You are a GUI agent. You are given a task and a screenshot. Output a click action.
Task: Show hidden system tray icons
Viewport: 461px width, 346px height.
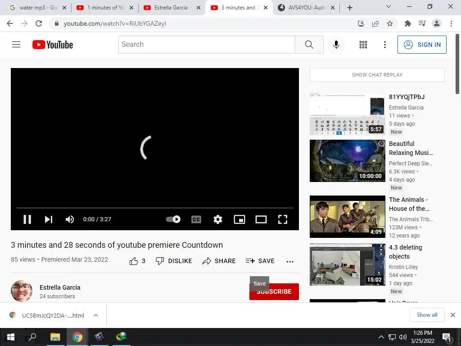tap(381, 337)
